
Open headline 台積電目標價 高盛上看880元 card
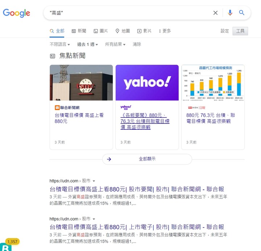pyautogui.click(x=79, y=118)
